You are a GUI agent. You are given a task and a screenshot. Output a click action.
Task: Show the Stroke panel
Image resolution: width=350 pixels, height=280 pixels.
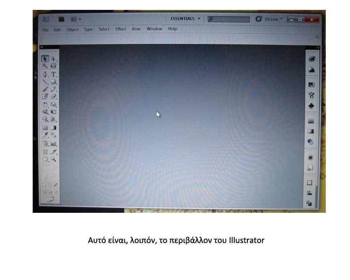click(311, 121)
